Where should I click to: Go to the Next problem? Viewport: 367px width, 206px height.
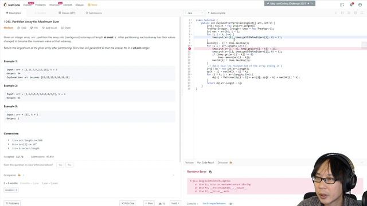tap(175, 204)
